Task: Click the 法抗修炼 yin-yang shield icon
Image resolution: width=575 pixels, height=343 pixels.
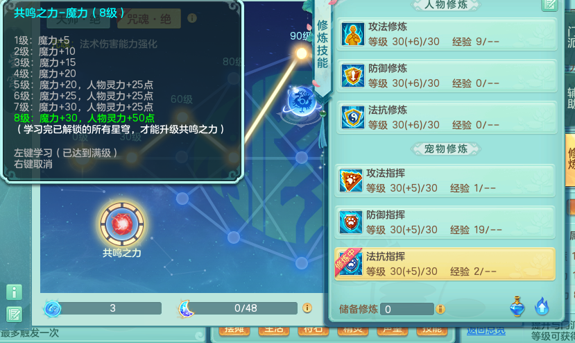Action: pyautogui.click(x=352, y=117)
